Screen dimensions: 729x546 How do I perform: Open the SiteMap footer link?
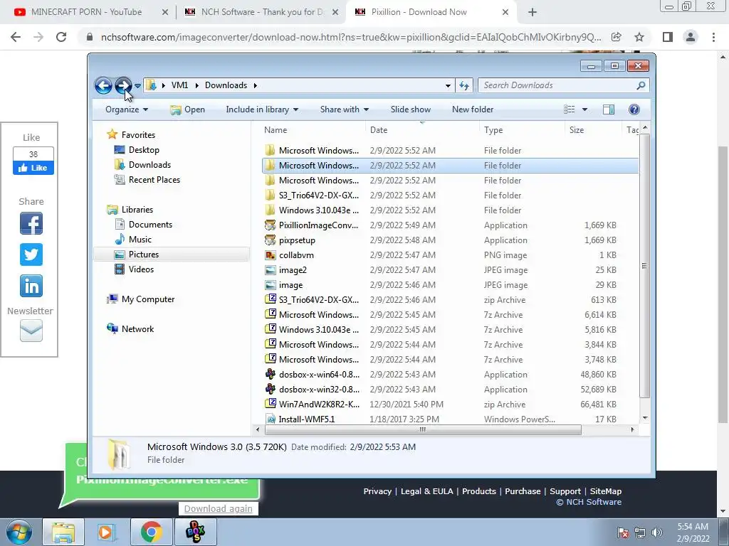(x=605, y=491)
